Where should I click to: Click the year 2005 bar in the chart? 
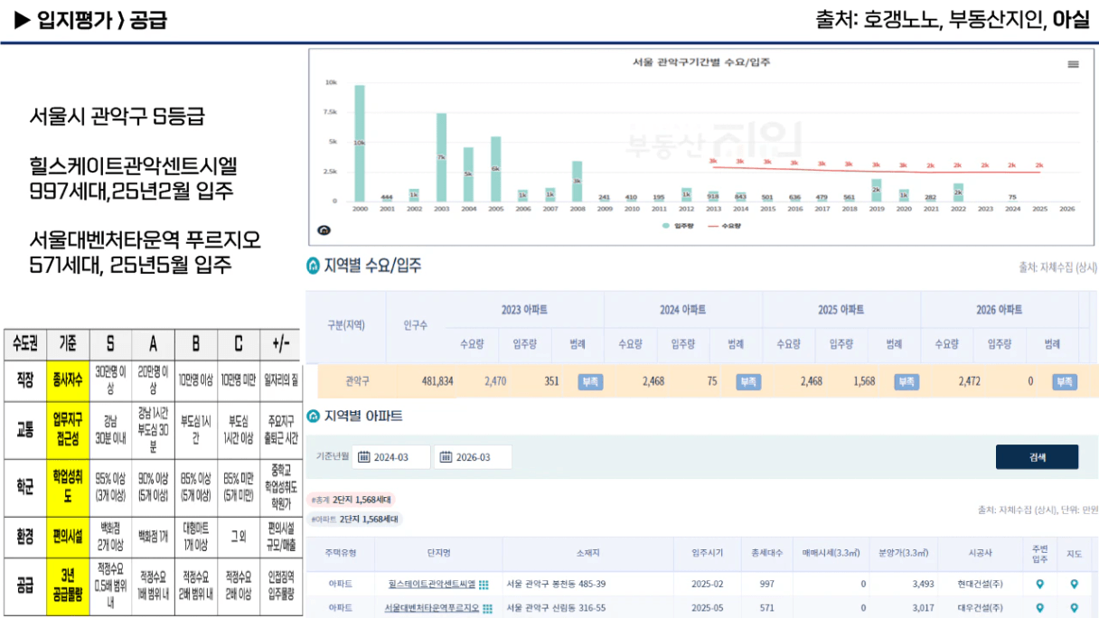click(495, 169)
